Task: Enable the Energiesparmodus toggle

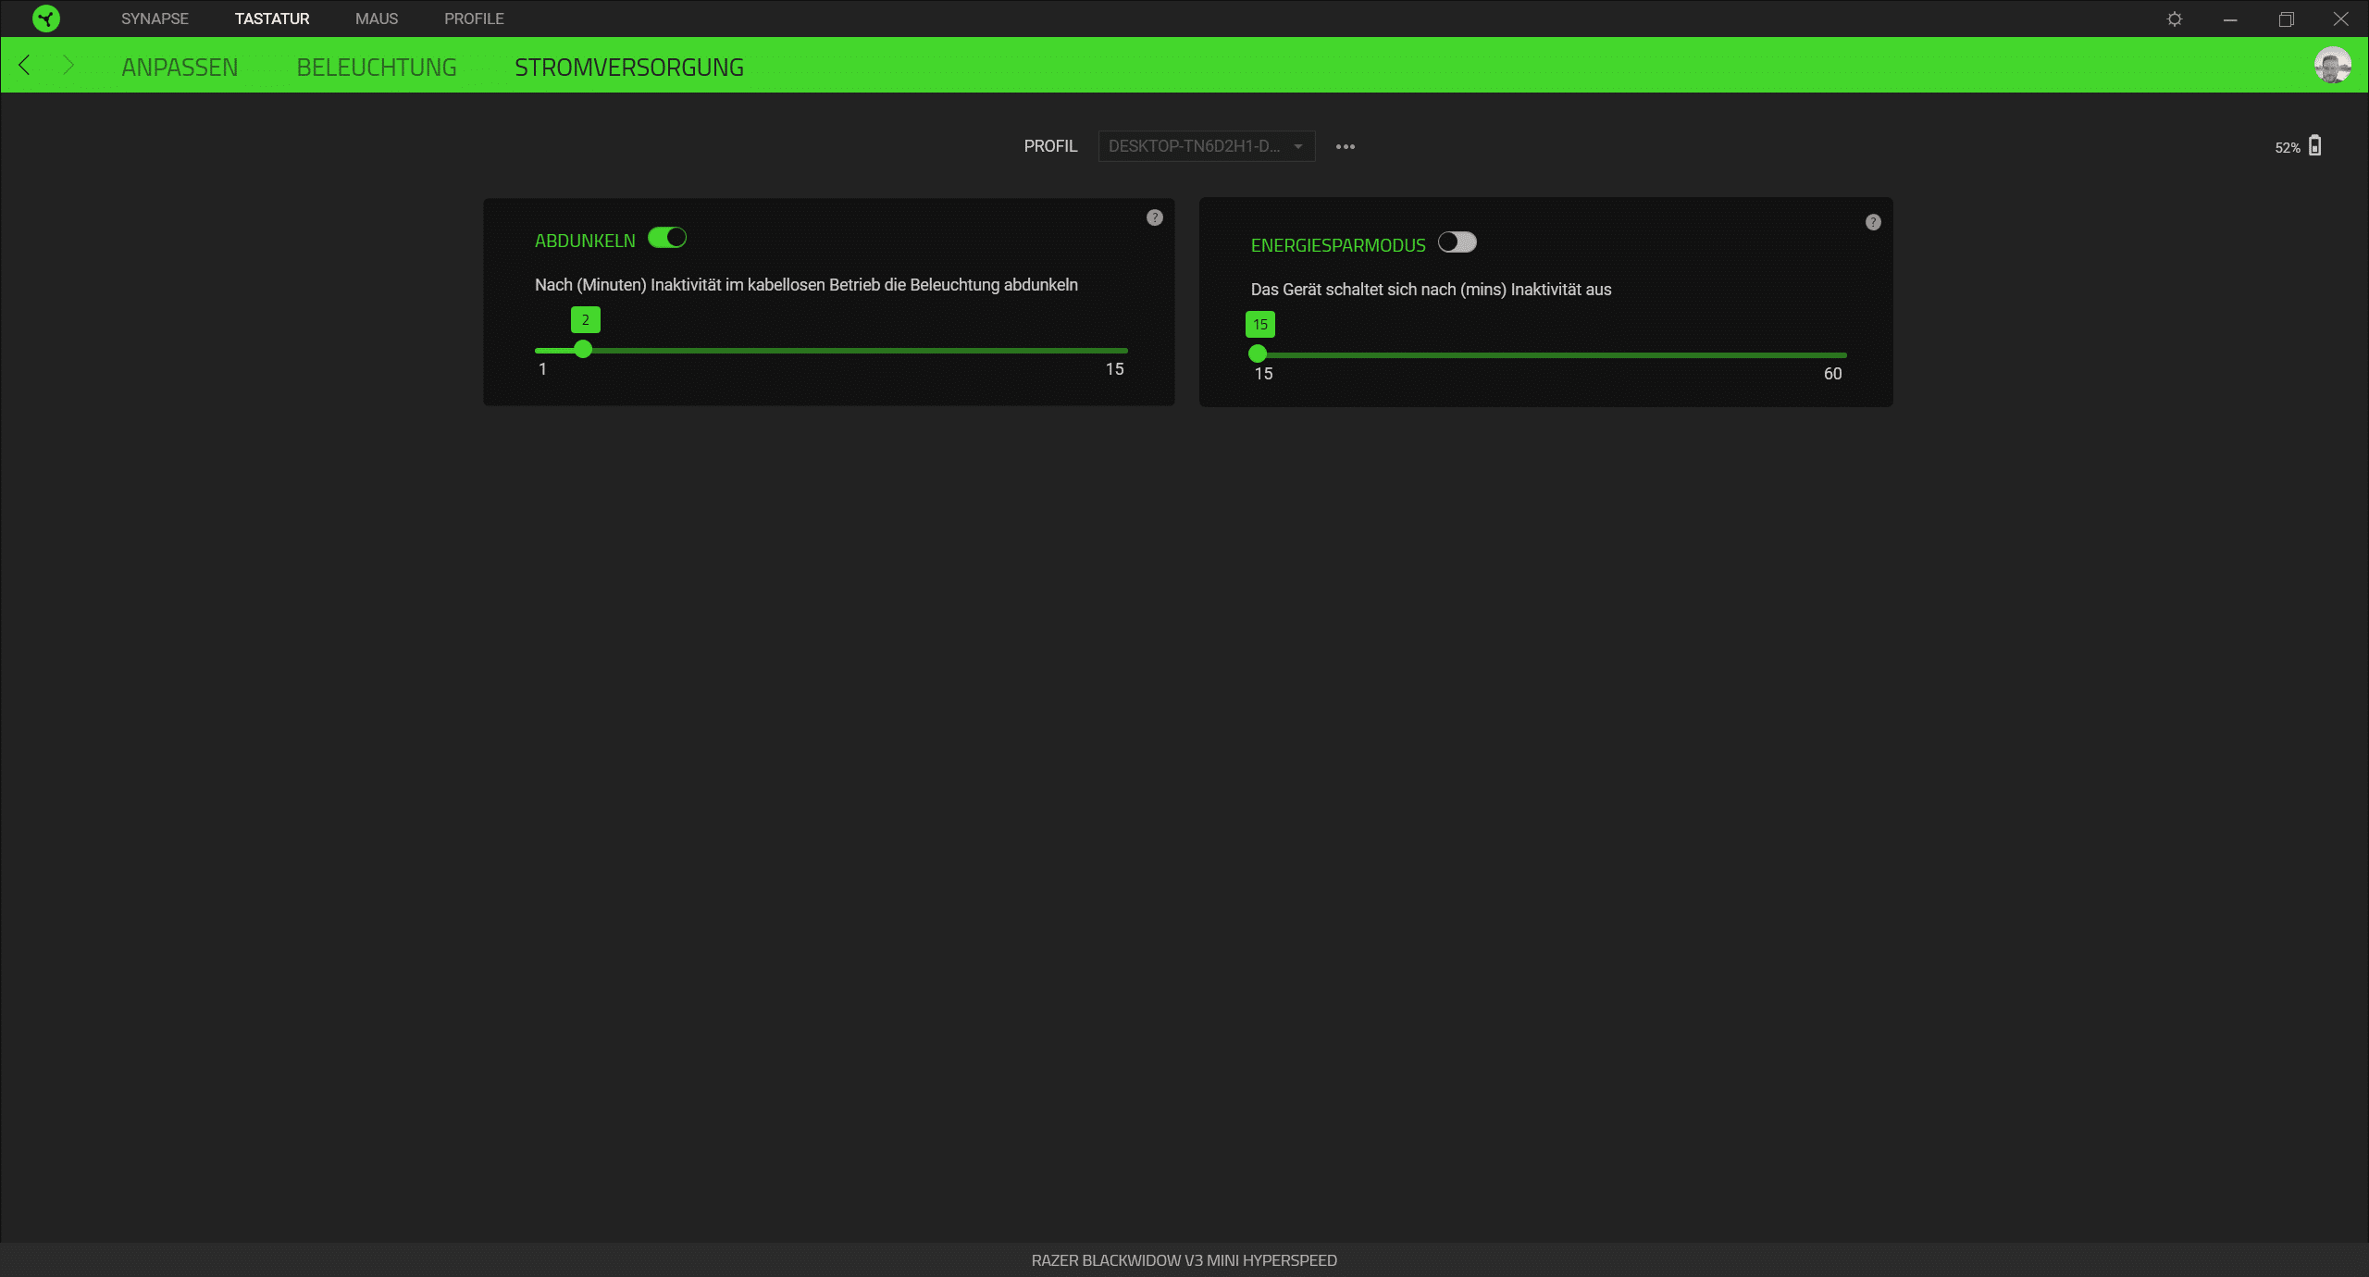Action: 1457,243
